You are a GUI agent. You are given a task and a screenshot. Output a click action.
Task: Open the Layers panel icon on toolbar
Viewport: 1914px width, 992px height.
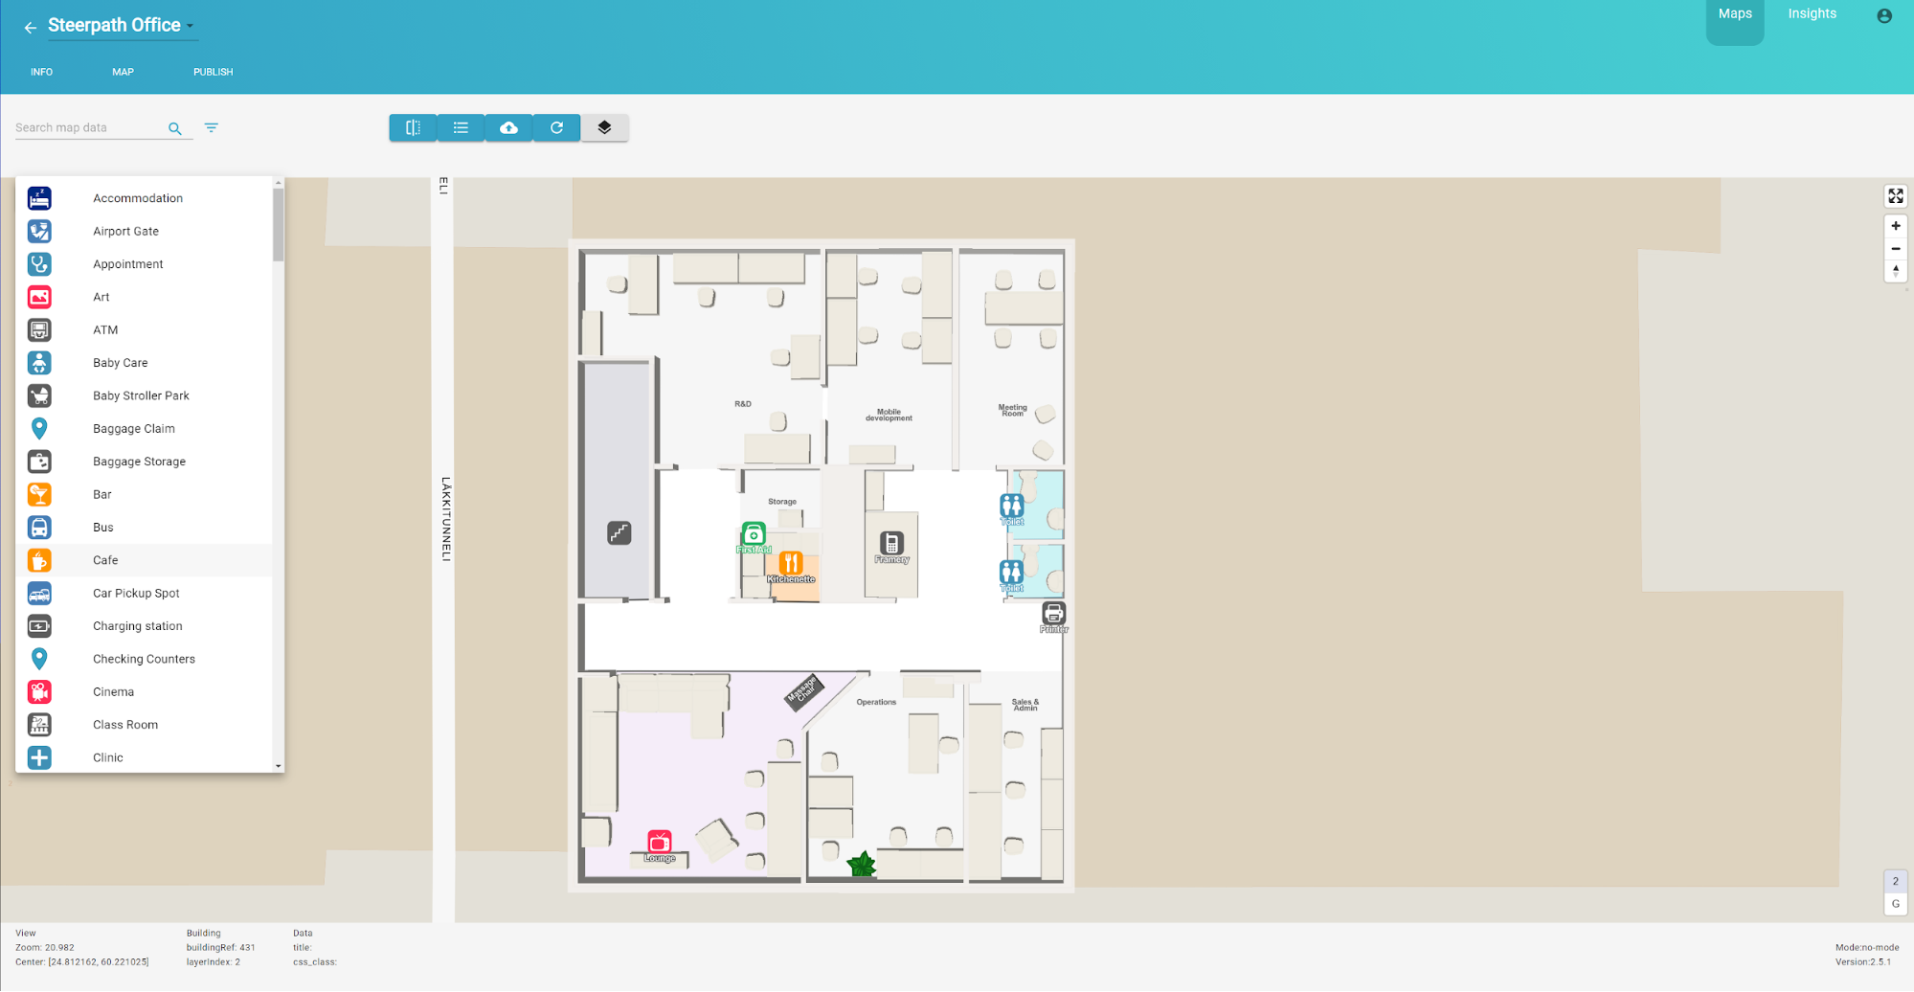(604, 127)
